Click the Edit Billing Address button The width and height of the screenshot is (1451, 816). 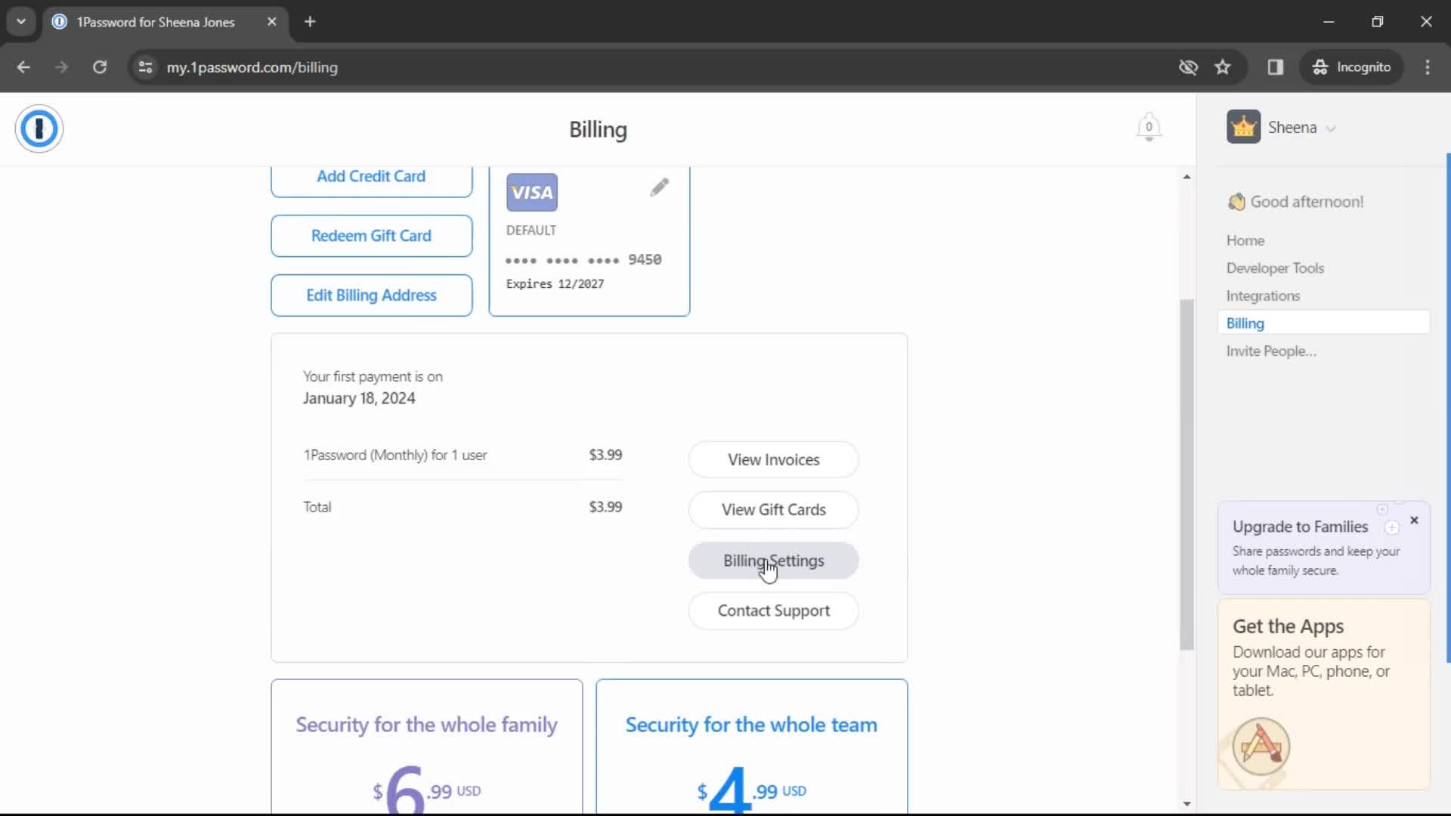370,295
